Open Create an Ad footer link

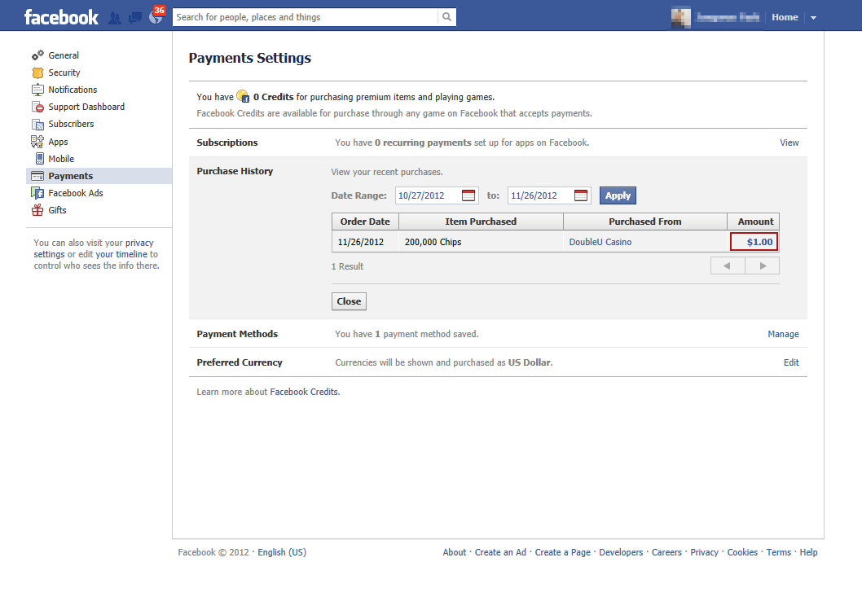coord(500,552)
